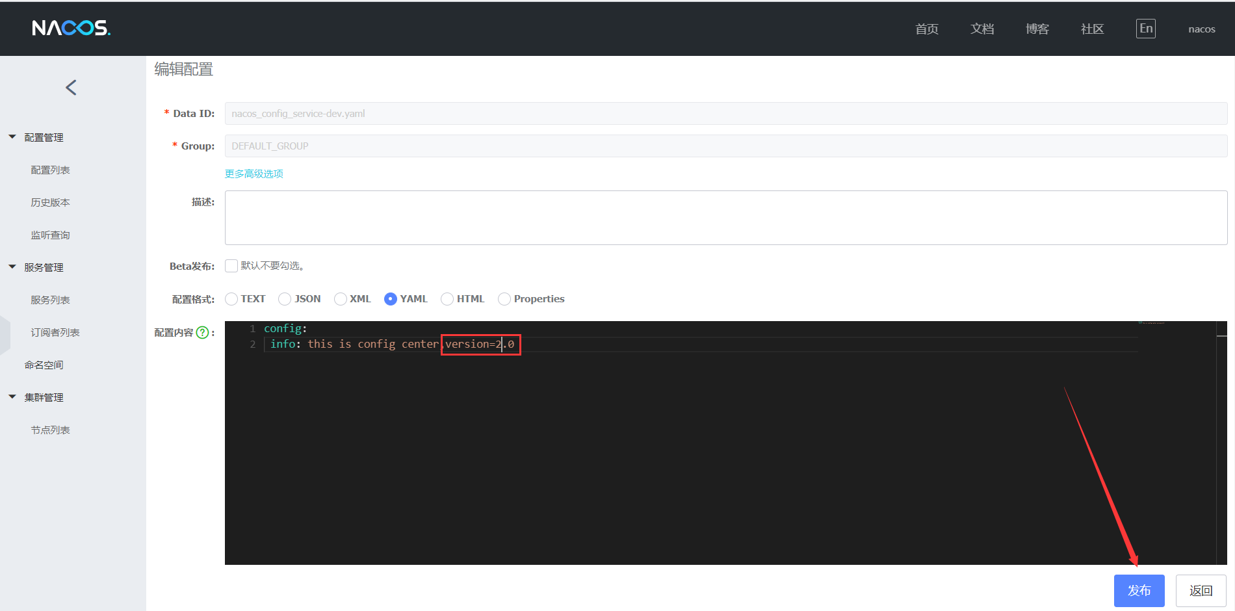The height and width of the screenshot is (611, 1235).
Task: Click the editor line with version=2.0
Action: pyautogui.click(x=392, y=344)
